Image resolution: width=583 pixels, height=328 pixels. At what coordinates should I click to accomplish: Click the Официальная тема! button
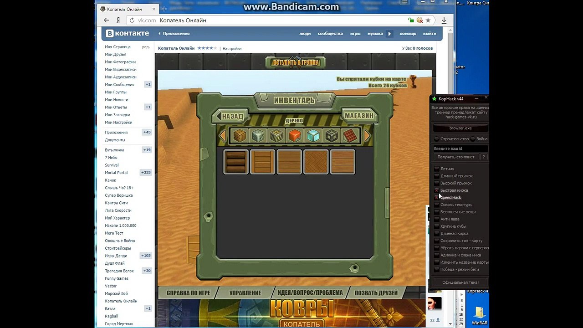pyautogui.click(x=460, y=282)
